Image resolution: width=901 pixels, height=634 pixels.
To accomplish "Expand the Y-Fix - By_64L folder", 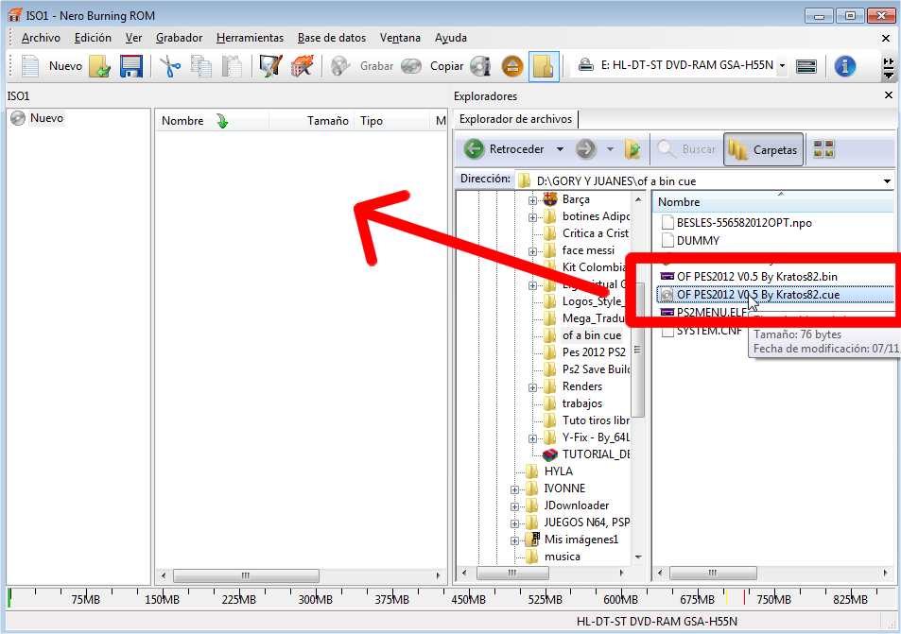I will point(532,438).
